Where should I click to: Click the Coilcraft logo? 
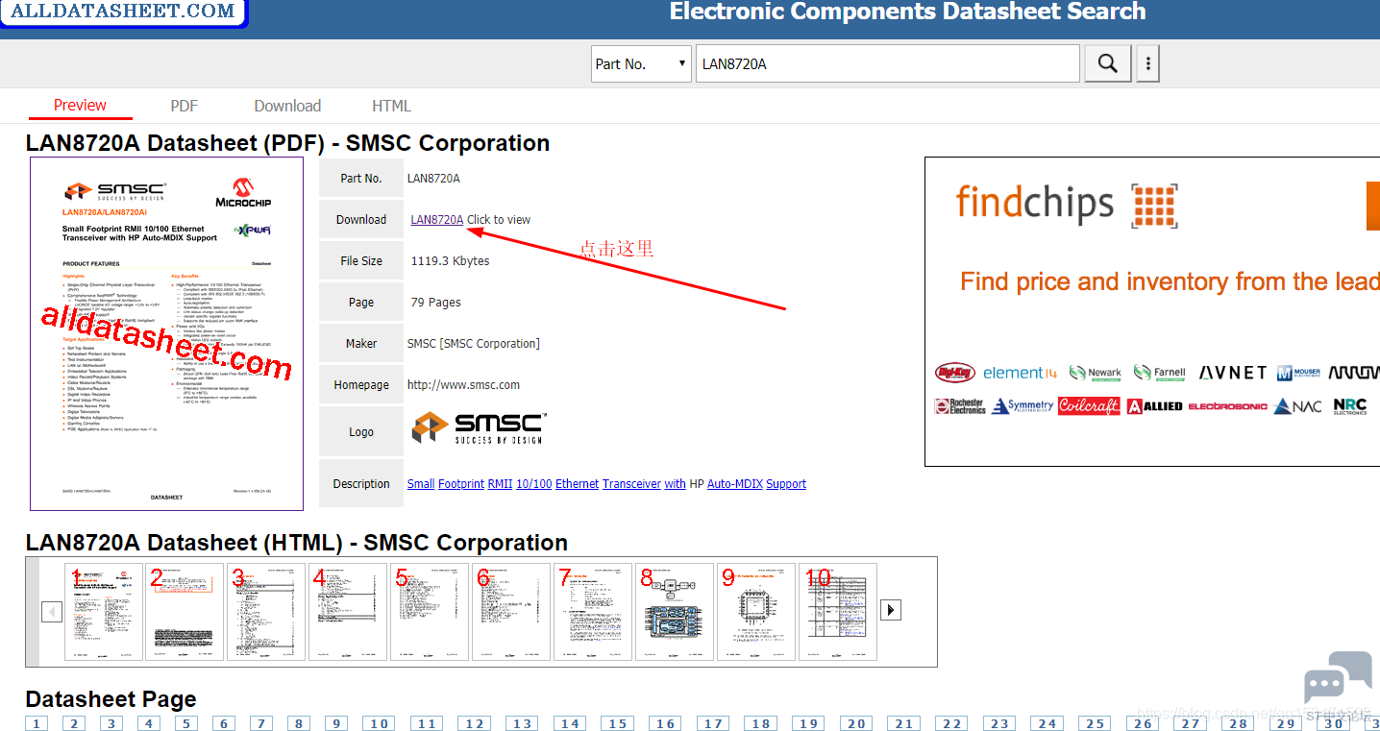(1089, 406)
